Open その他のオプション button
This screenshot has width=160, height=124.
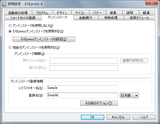[x=99, y=103]
